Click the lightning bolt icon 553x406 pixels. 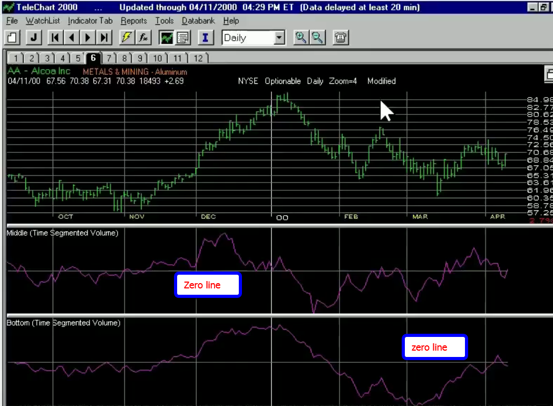point(127,37)
